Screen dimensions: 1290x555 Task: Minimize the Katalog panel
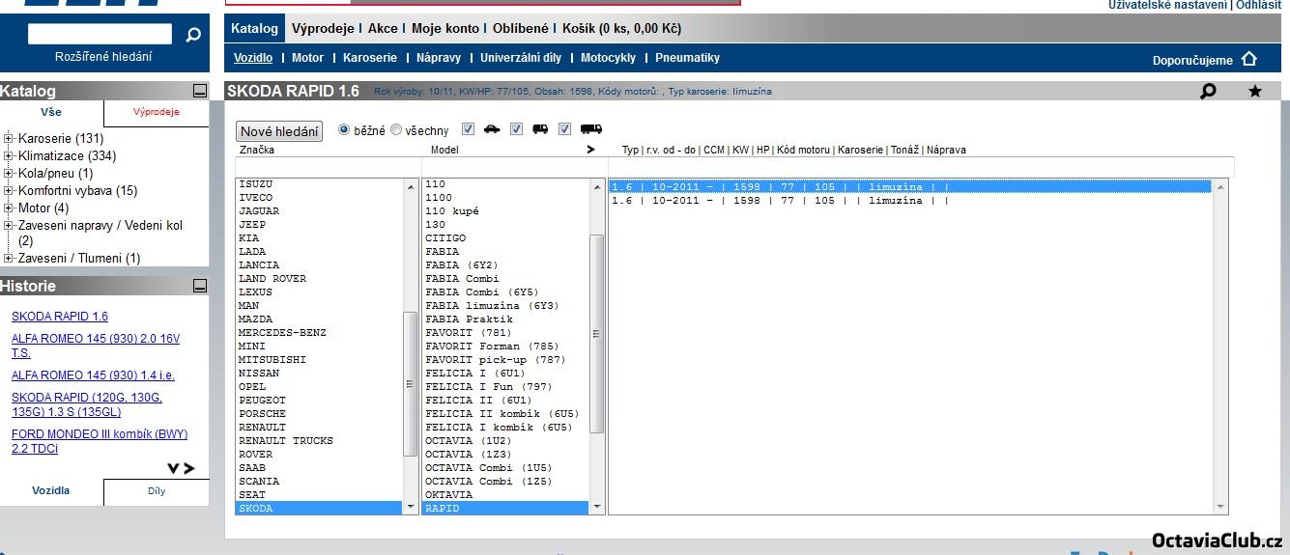[200, 92]
